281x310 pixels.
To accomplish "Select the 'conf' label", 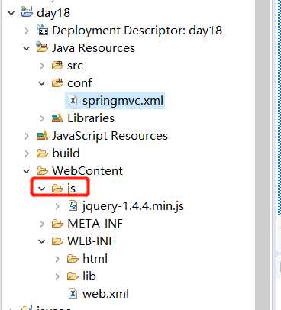I will tap(79, 83).
